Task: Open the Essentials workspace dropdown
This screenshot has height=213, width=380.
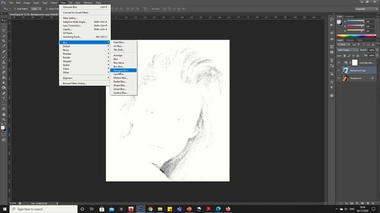Action: (x=366, y=9)
